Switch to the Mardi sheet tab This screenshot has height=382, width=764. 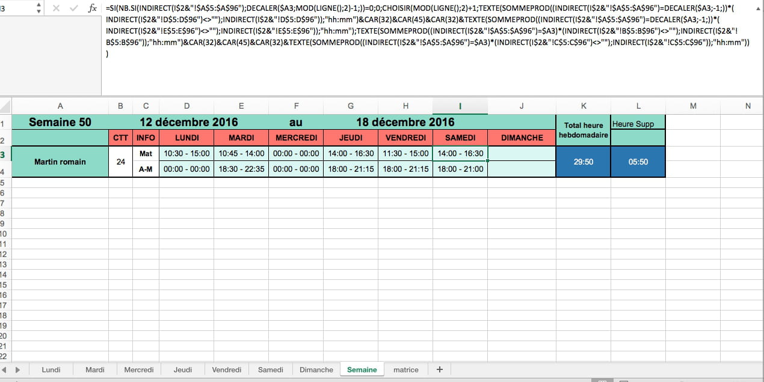pyautogui.click(x=95, y=369)
